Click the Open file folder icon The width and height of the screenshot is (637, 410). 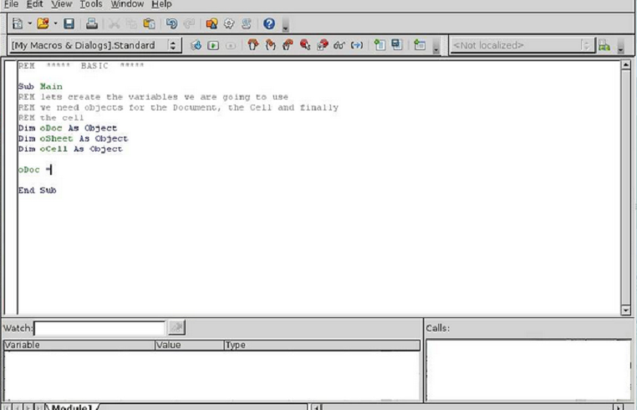click(x=43, y=23)
